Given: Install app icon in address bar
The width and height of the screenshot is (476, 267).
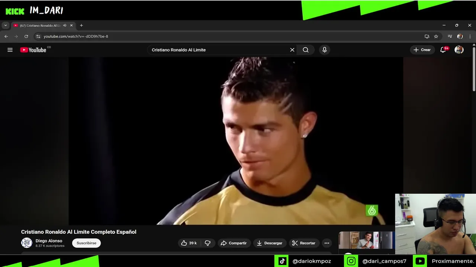Looking at the screenshot, I should pos(427,36).
